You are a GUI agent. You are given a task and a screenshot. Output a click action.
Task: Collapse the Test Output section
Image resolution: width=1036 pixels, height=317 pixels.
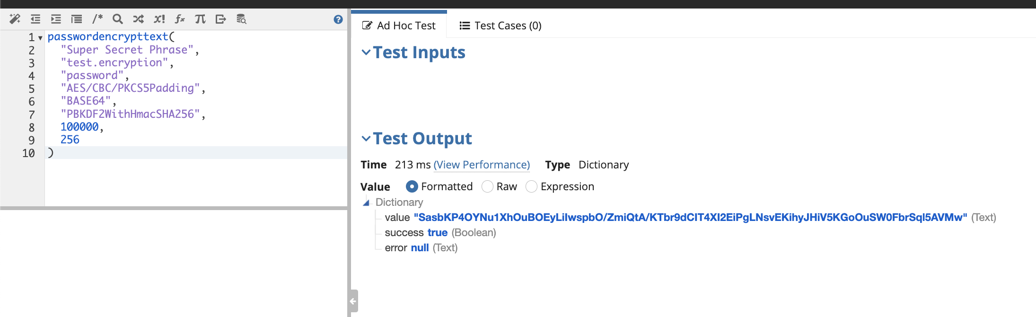[366, 138]
